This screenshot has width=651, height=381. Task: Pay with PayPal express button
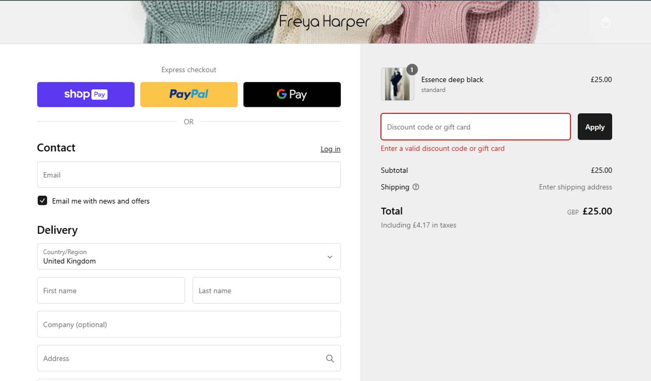189,95
